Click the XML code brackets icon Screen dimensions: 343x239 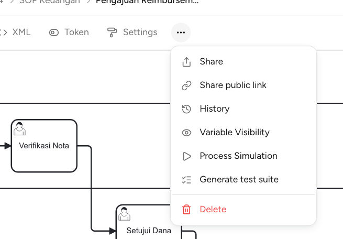(3, 32)
